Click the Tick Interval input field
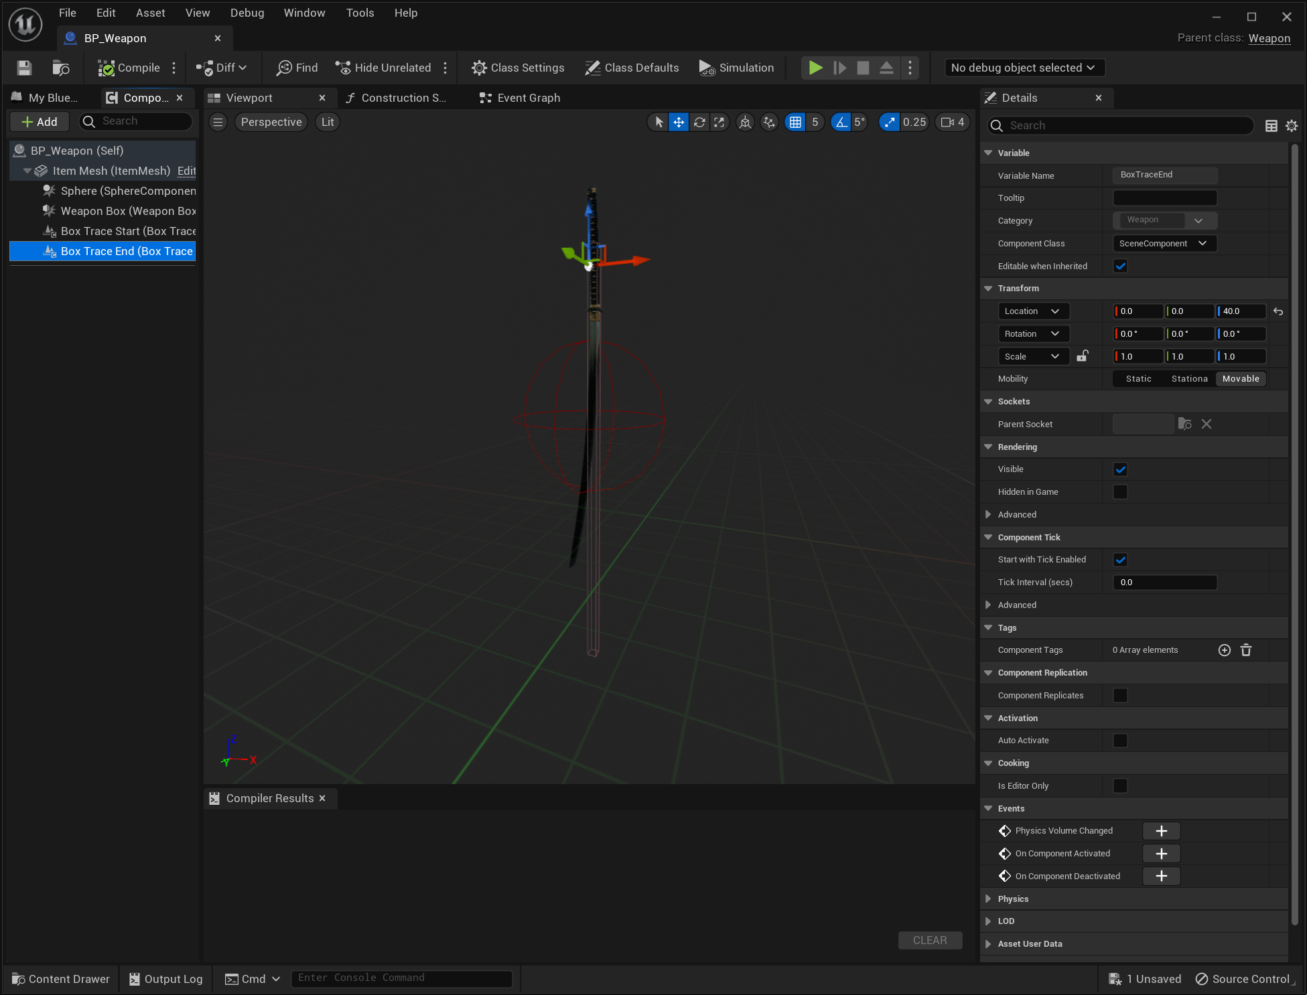 click(x=1164, y=583)
